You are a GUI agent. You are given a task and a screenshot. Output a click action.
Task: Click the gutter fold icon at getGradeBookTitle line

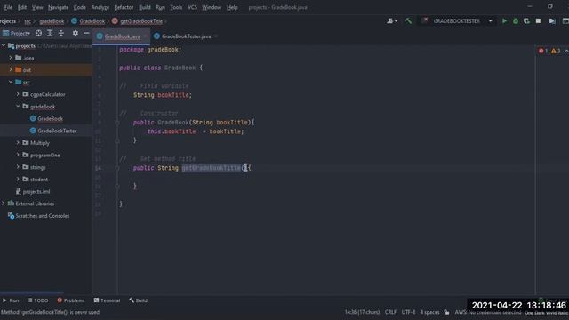coord(117,168)
